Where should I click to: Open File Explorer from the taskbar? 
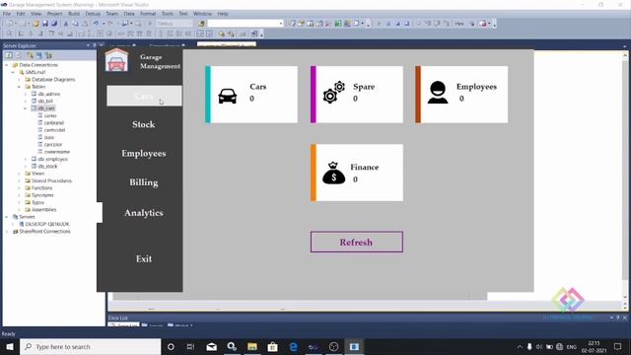[x=252, y=346]
